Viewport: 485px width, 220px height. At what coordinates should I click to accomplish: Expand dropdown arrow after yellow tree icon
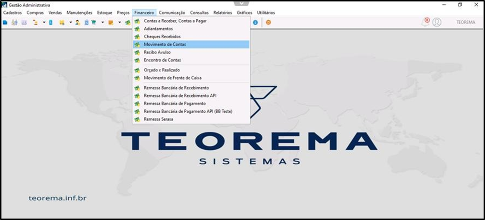tap(44, 22)
